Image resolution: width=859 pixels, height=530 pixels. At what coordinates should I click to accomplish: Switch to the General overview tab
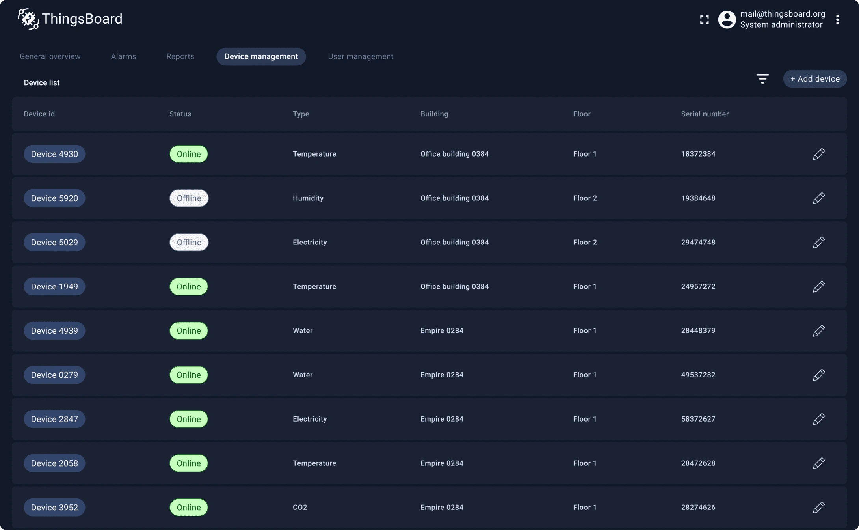click(x=50, y=56)
